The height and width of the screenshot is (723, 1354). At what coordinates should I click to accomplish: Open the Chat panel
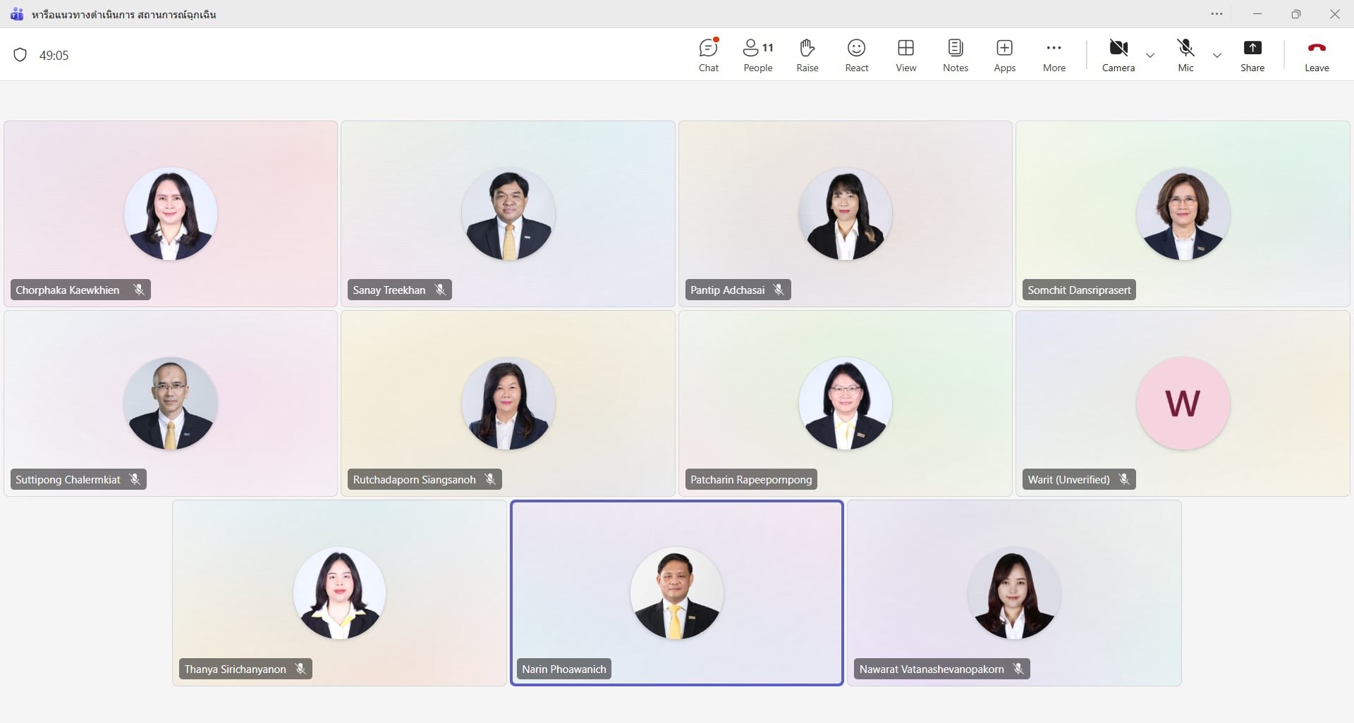[x=708, y=55]
